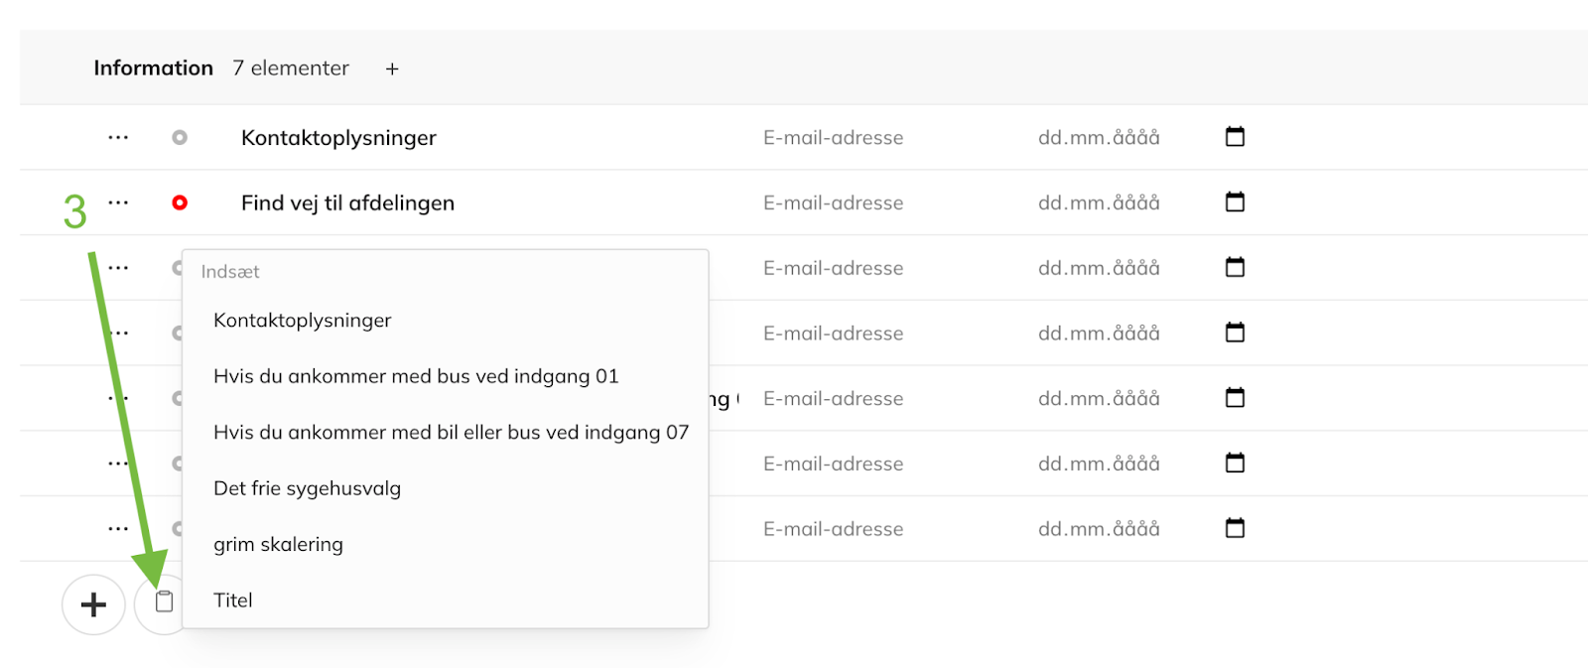1588x668 pixels.
Task: Open three-dot menu for Kontaktoplysninger row
Action: (118, 137)
